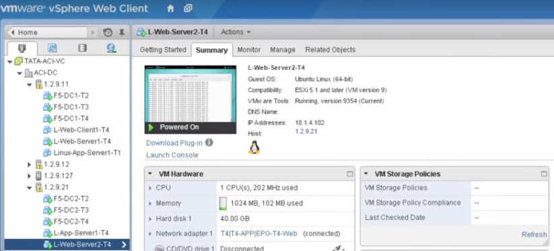
Task: Collapse the ACI-DC datacenter node
Action: 20,73
